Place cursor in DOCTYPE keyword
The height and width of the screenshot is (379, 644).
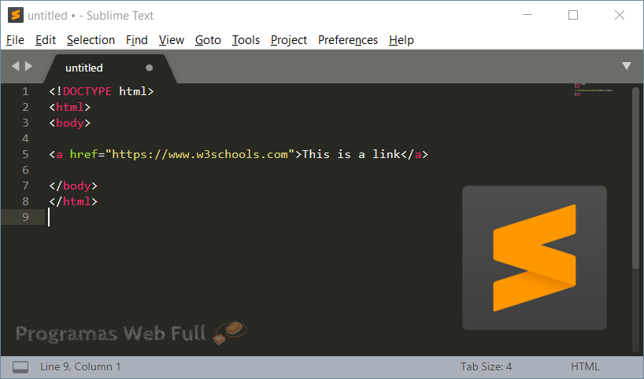(x=87, y=91)
